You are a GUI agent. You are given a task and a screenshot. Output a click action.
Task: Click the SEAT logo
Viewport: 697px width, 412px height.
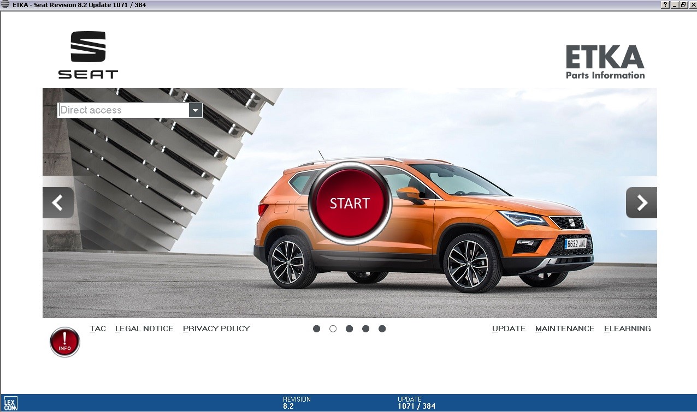(x=88, y=55)
